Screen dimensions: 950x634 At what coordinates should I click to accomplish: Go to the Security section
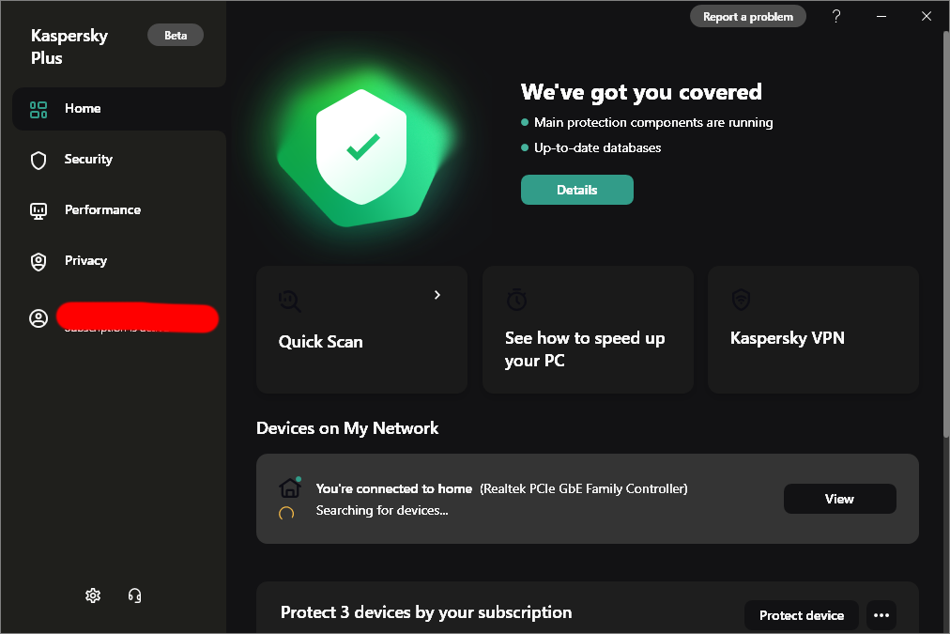pos(88,160)
